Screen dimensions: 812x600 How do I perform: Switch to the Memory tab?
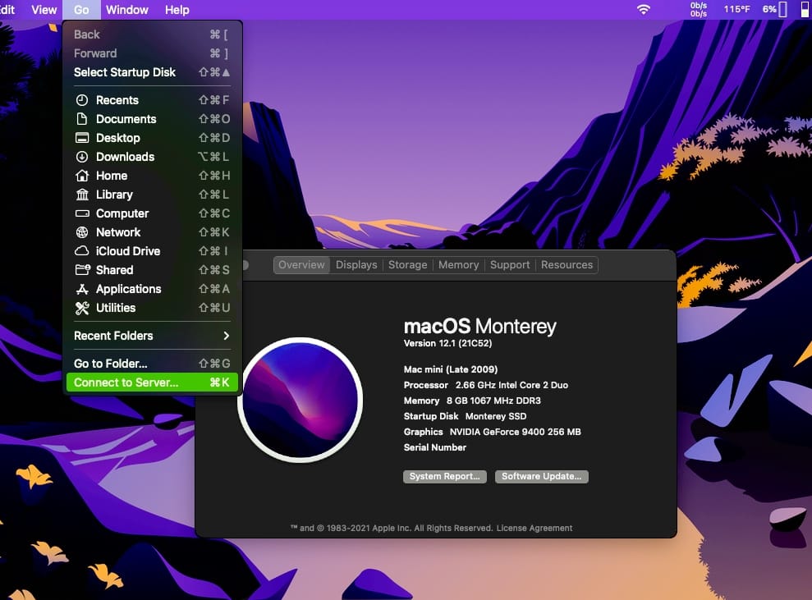click(458, 265)
